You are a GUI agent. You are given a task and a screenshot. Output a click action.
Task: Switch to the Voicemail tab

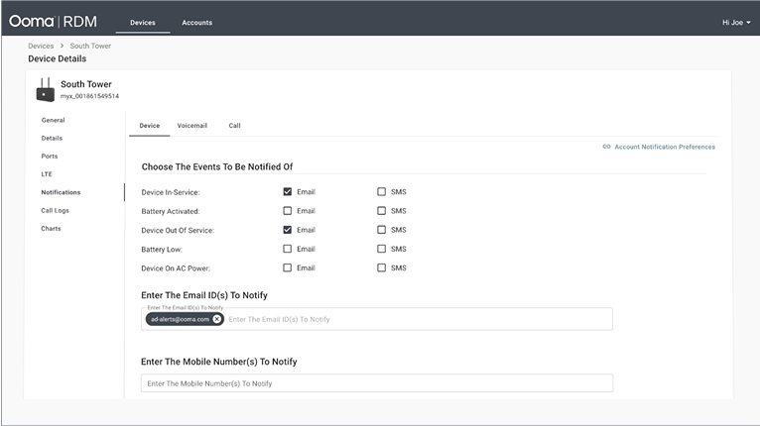191,126
